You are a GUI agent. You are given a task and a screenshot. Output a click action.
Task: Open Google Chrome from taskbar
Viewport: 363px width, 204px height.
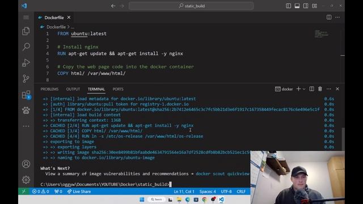coord(204,199)
